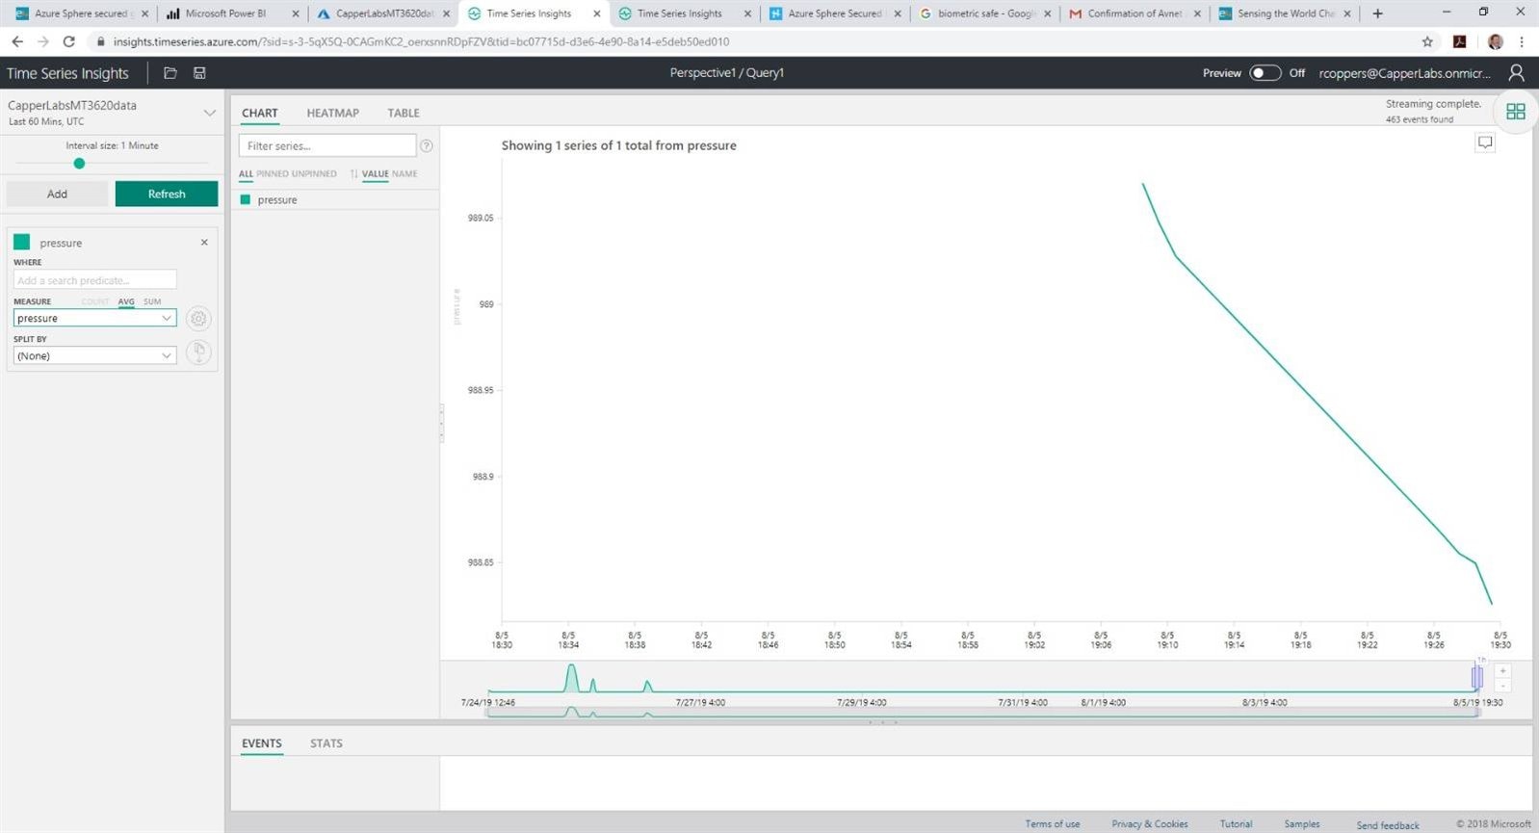Select the COUNT measure option

pyautogui.click(x=95, y=301)
